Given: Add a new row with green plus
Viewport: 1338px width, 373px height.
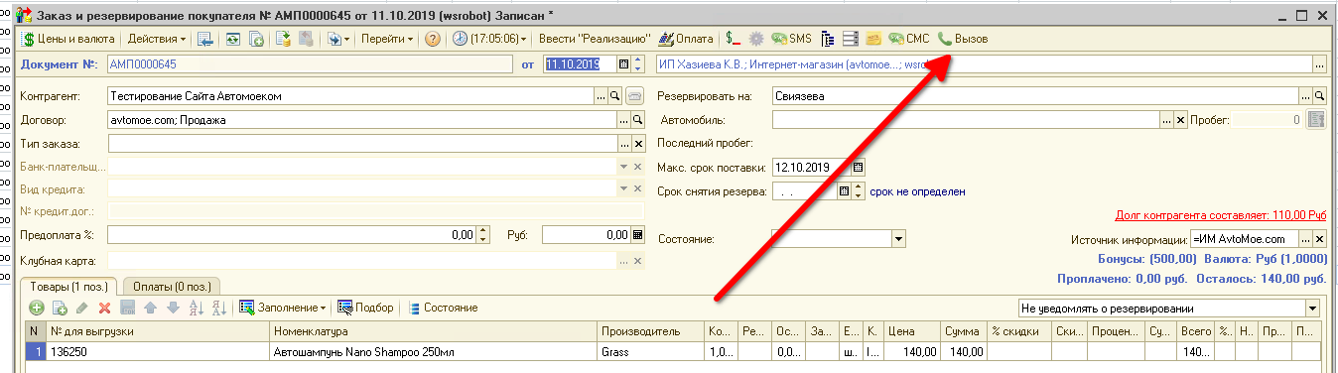Looking at the screenshot, I should pos(37,309).
